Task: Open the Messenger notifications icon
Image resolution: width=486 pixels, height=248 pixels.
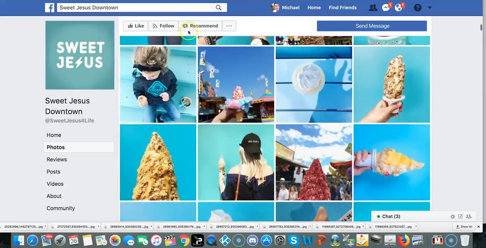Action: click(386, 8)
